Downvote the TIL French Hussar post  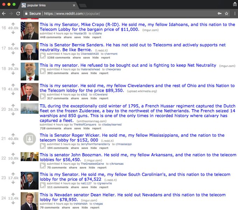[13, 114]
